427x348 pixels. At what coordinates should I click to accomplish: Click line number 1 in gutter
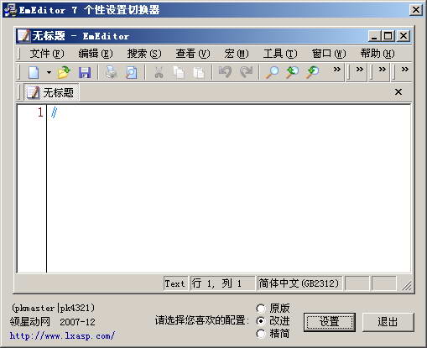[x=40, y=112]
